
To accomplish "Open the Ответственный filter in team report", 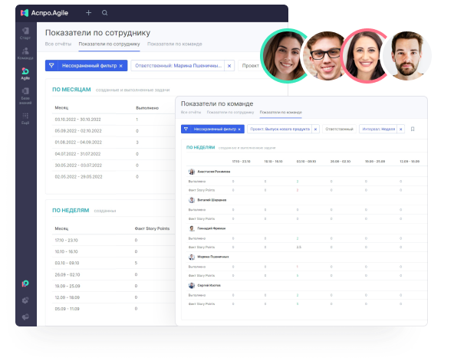I will tap(339, 129).
